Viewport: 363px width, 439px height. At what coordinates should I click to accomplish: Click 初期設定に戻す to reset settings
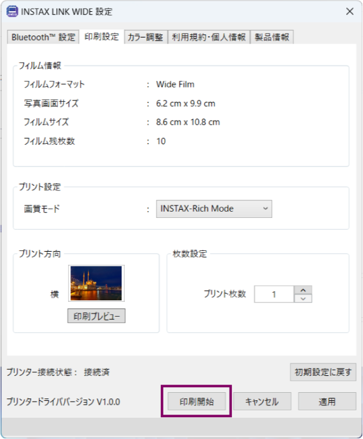pyautogui.click(x=323, y=372)
